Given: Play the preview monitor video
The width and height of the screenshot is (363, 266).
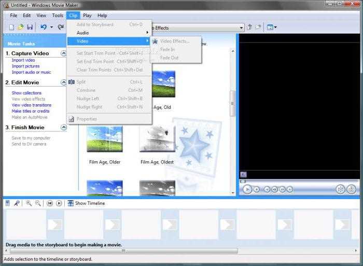Looking at the screenshot, I should pos(247,189).
